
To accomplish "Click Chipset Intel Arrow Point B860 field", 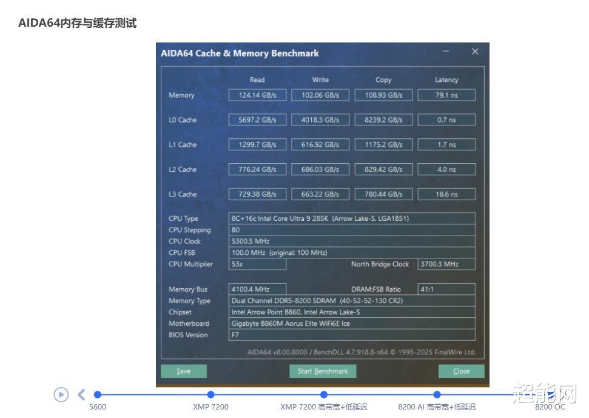I will tap(352, 312).
